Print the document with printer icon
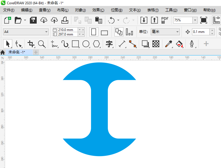 (x=65, y=20)
